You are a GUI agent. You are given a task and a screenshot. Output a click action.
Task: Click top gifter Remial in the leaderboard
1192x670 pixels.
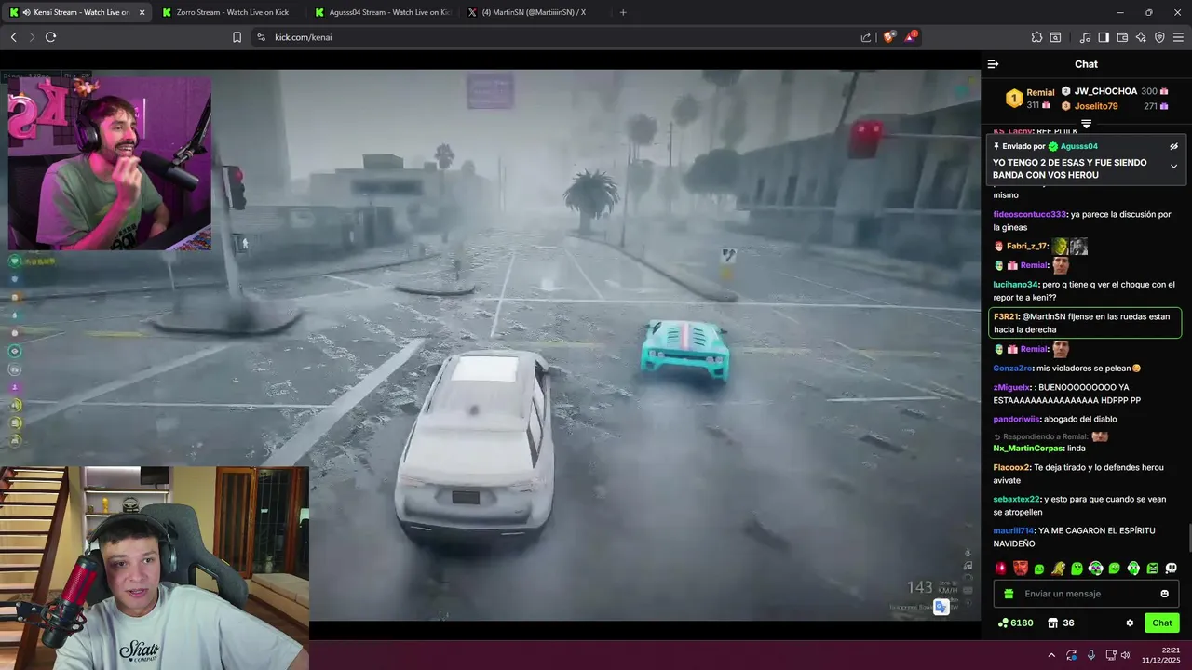[1040, 92]
